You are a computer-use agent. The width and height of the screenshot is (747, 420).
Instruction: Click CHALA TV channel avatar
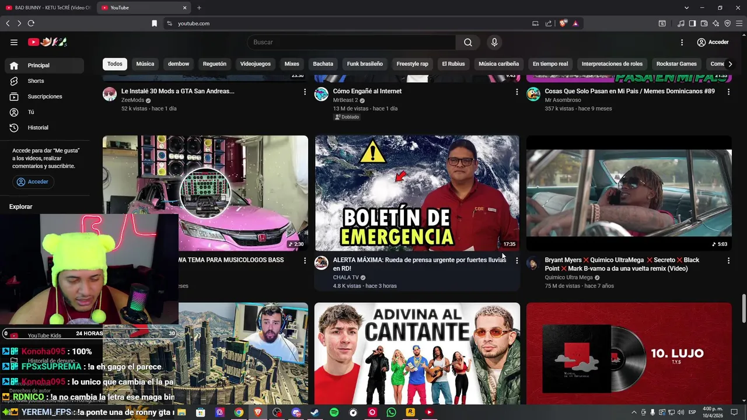pos(322,262)
